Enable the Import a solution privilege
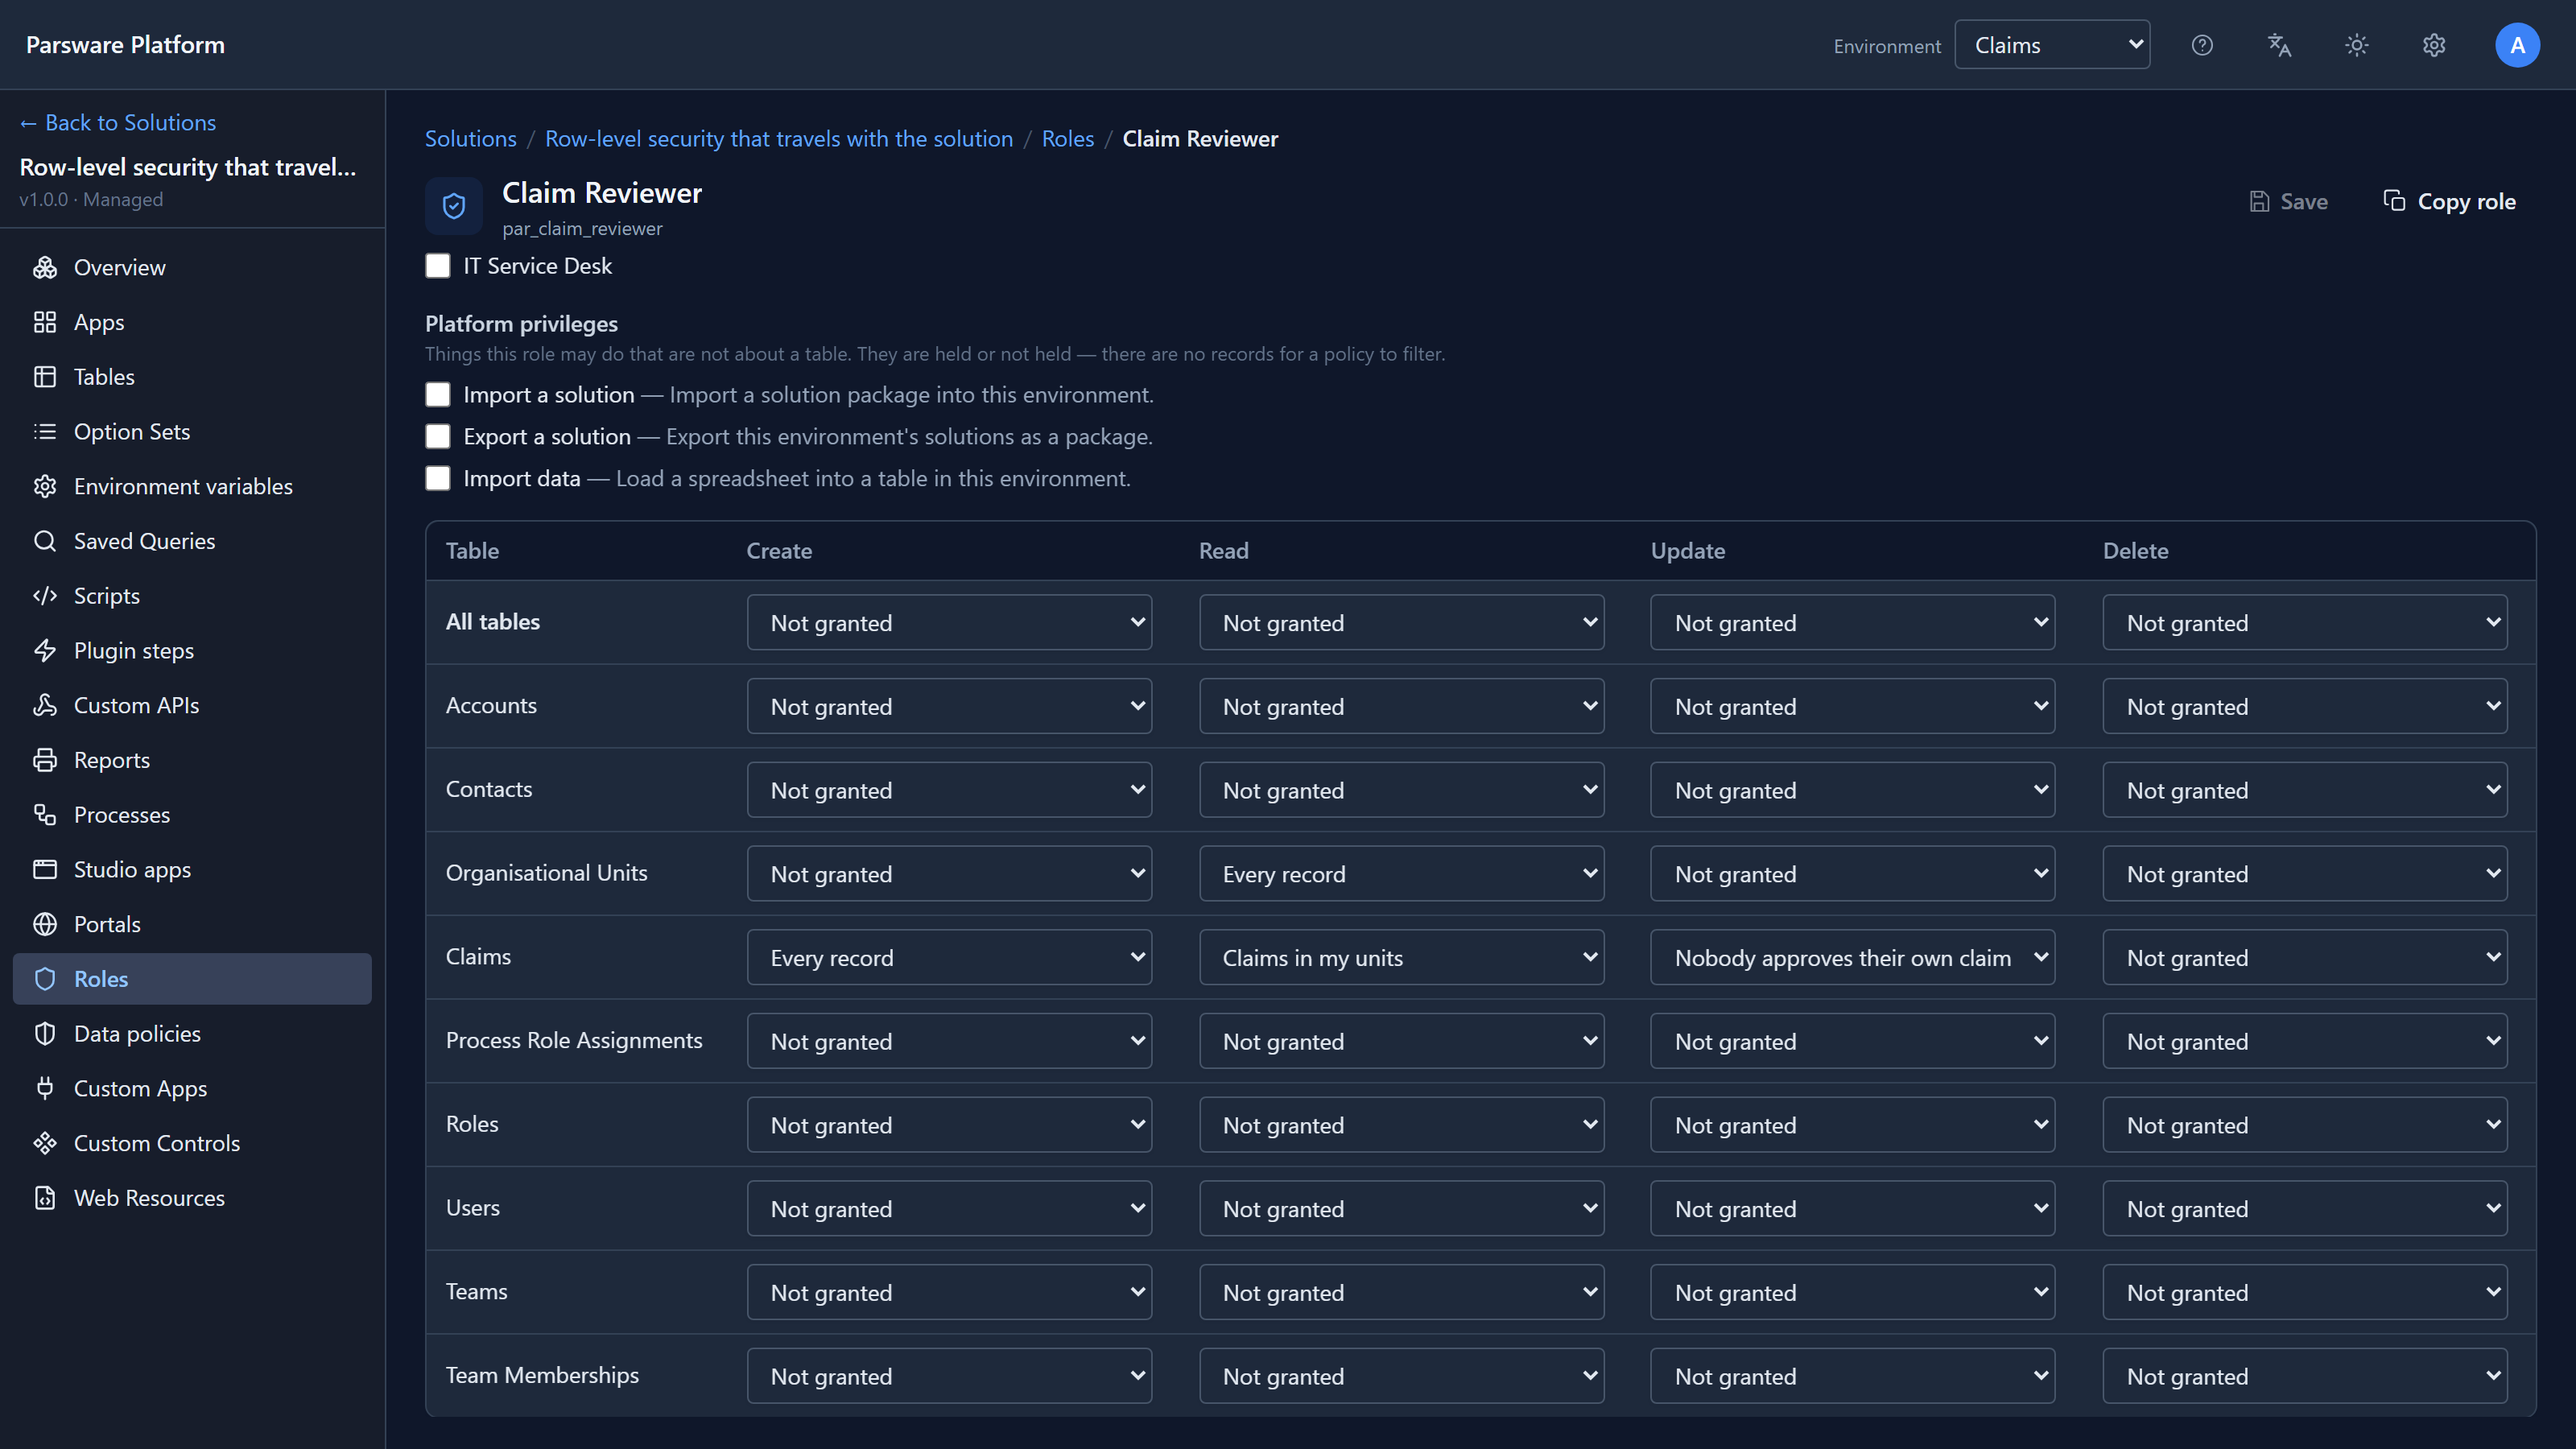Viewport: 2576px width, 1449px height. point(438,395)
